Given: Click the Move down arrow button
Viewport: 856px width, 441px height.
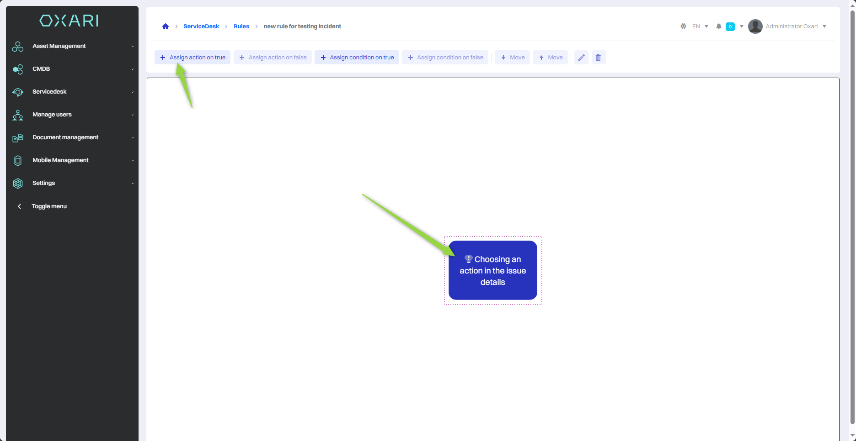Looking at the screenshot, I should point(512,58).
